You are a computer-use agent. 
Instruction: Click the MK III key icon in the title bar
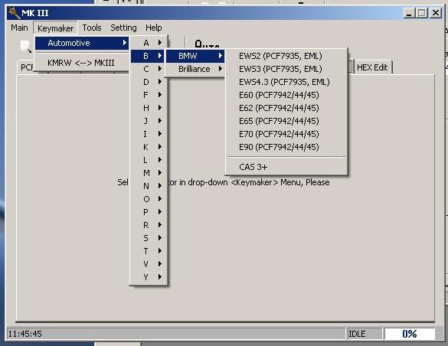(x=14, y=13)
